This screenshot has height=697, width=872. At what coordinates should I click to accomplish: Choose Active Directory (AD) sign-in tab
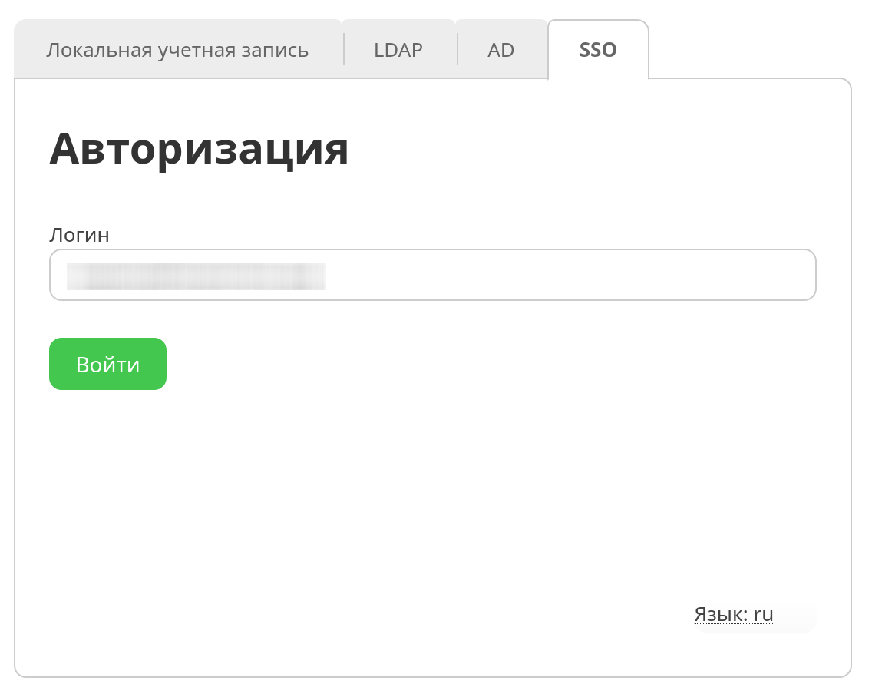[501, 50]
